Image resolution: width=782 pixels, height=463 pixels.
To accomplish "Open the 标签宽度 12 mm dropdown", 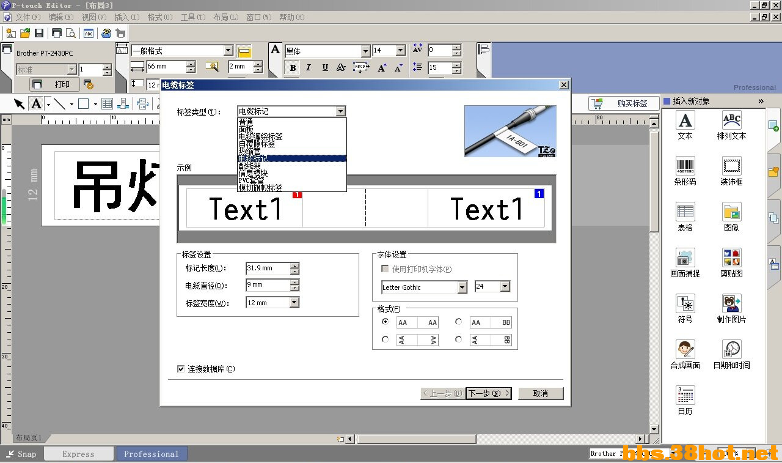I will click(294, 302).
